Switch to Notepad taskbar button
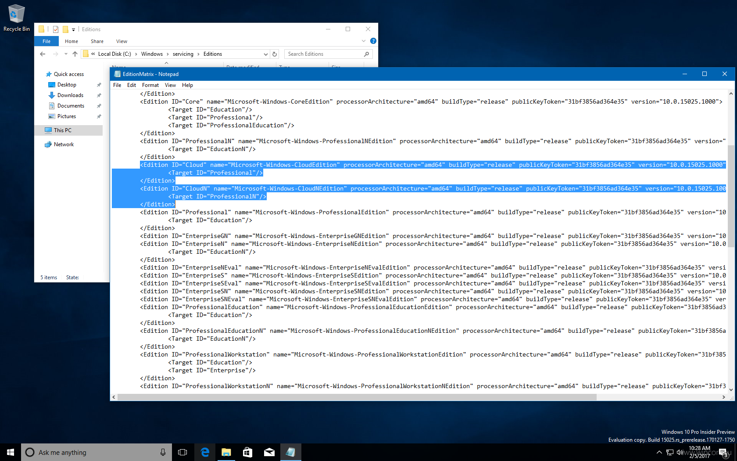 290,452
